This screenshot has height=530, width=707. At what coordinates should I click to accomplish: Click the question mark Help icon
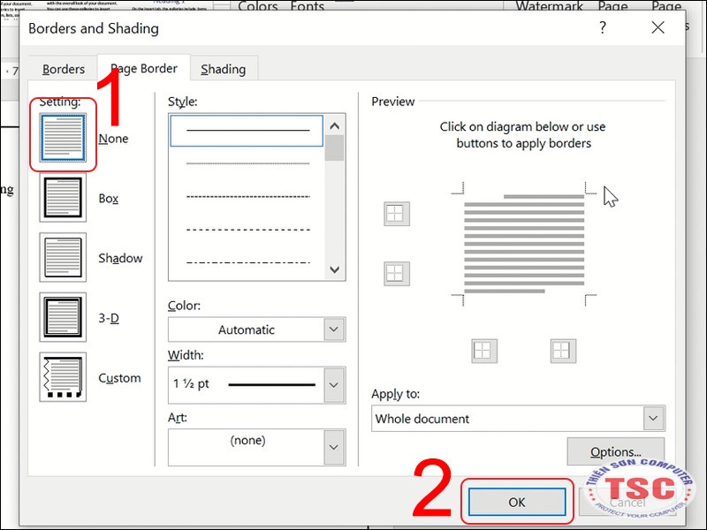pos(603,27)
